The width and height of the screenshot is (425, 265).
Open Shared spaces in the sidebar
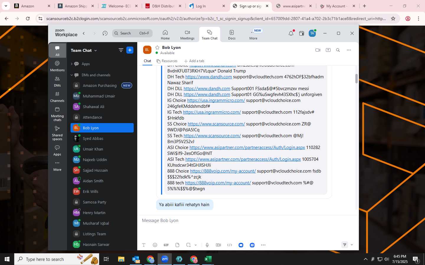57,133
